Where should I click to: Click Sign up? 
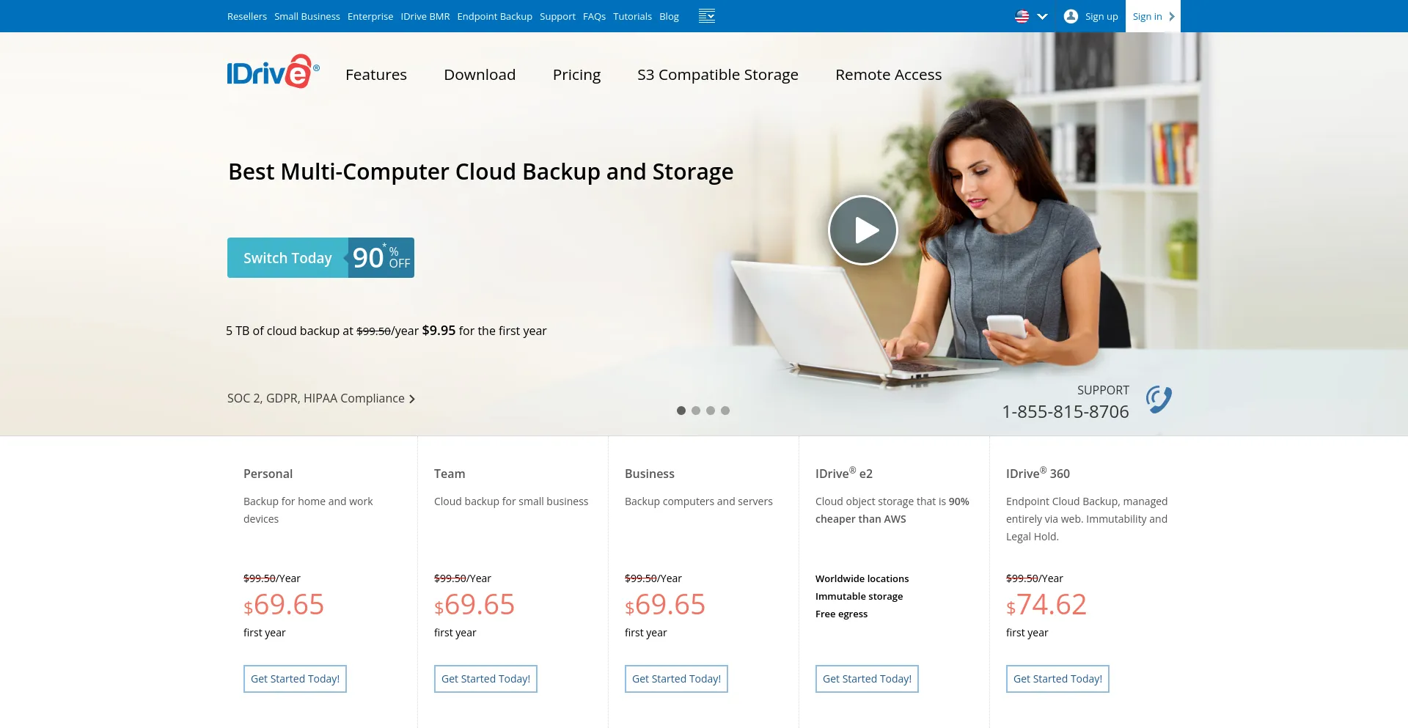click(x=1101, y=16)
